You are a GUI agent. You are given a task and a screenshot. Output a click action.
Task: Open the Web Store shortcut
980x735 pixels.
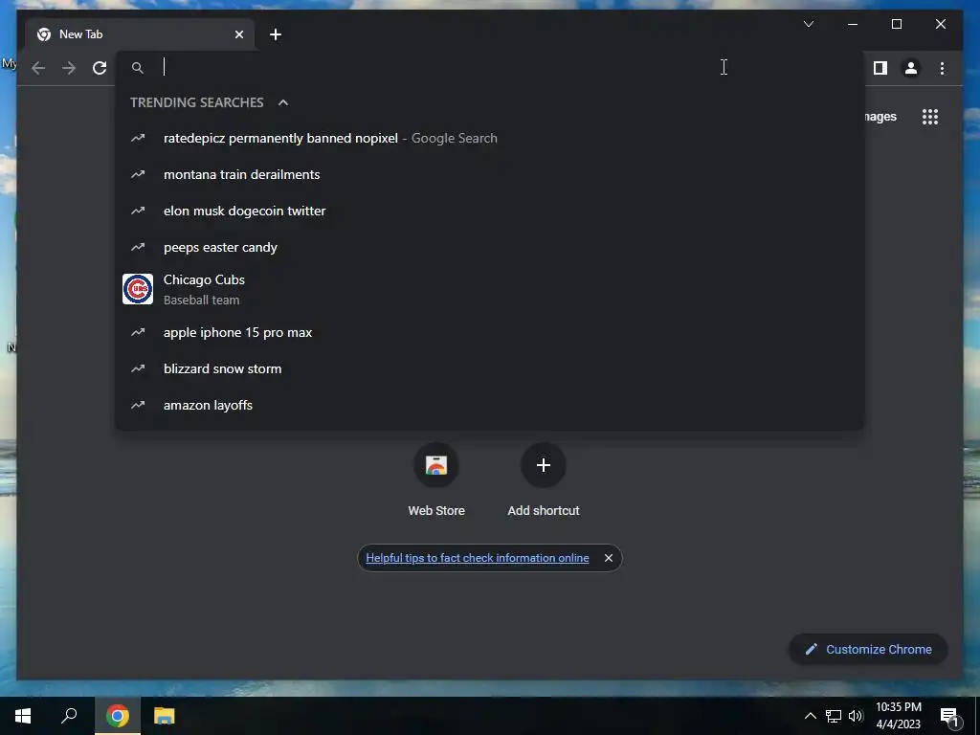(436, 480)
